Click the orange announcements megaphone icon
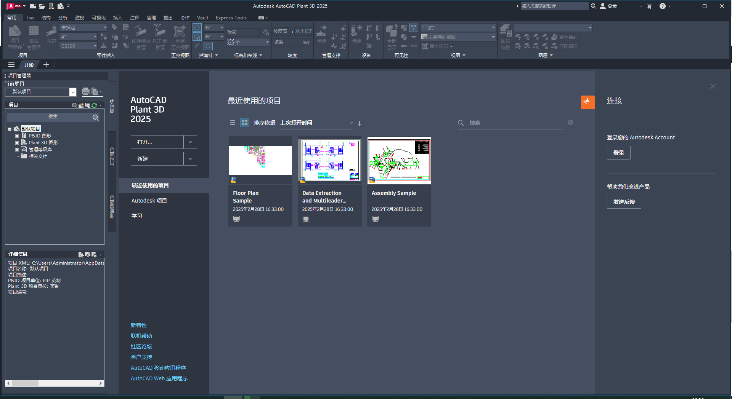Viewport: 732px width, 399px height. pos(588,102)
